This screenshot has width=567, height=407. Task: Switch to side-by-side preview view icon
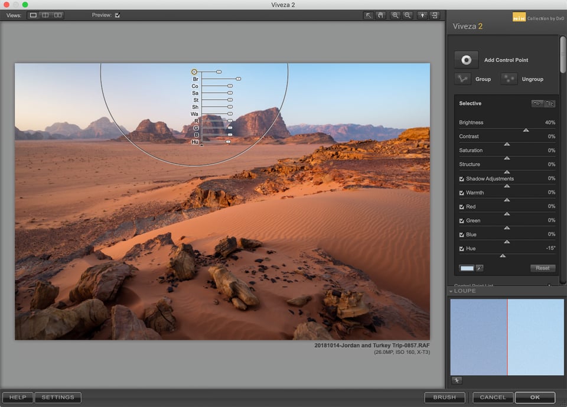(x=58, y=15)
